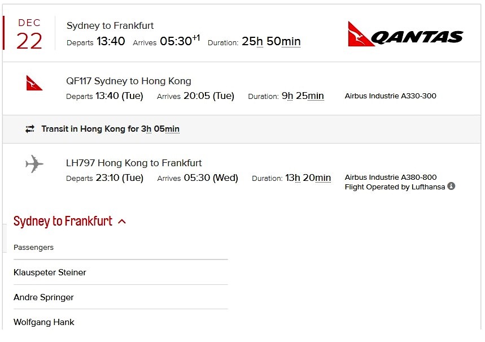This screenshot has width=485, height=342.
Task: Open the info icon next to Lufthansa
Action: (x=451, y=187)
